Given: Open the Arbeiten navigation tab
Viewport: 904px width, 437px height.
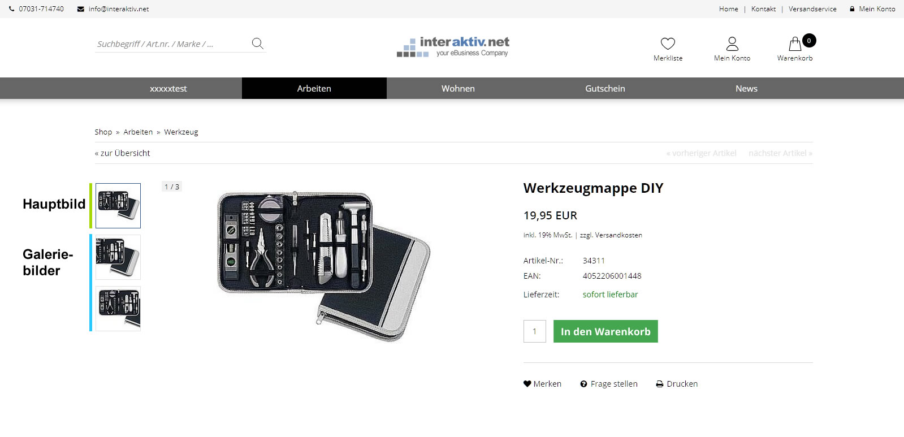Looking at the screenshot, I should point(314,88).
